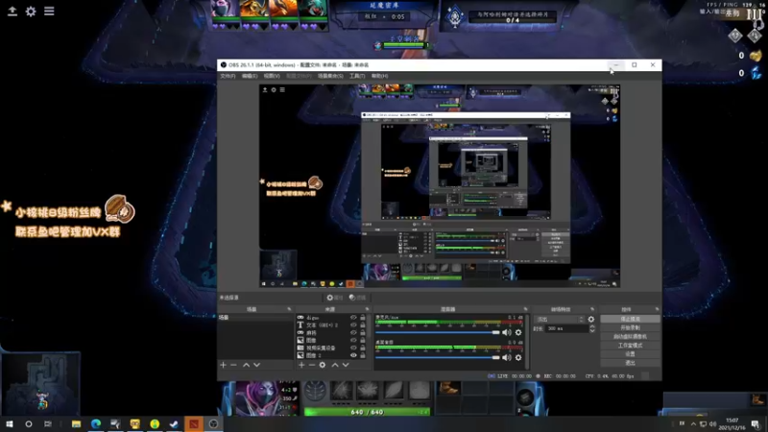Open OBS 设置 settings from controls dock

pos(630,354)
